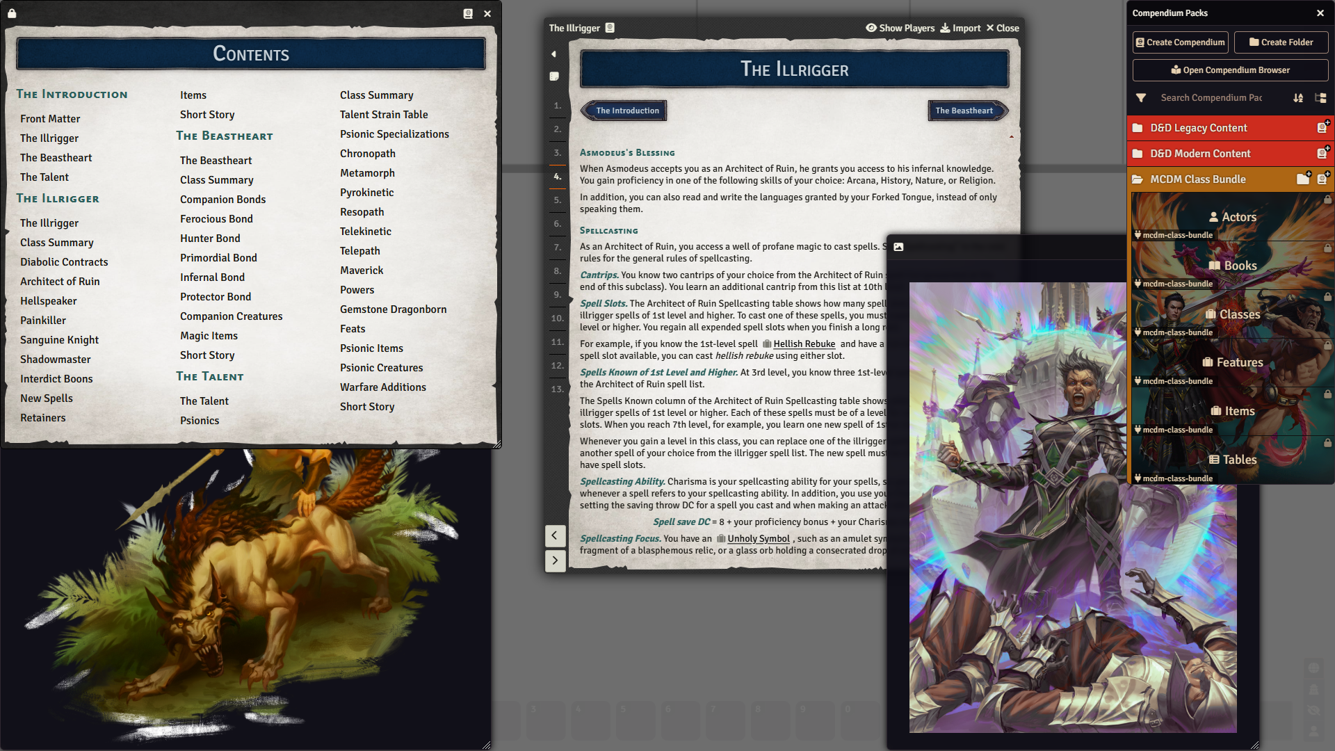The image size is (1335, 751).
Task: Toggle lock on Items compendium
Action: pos(1327,394)
